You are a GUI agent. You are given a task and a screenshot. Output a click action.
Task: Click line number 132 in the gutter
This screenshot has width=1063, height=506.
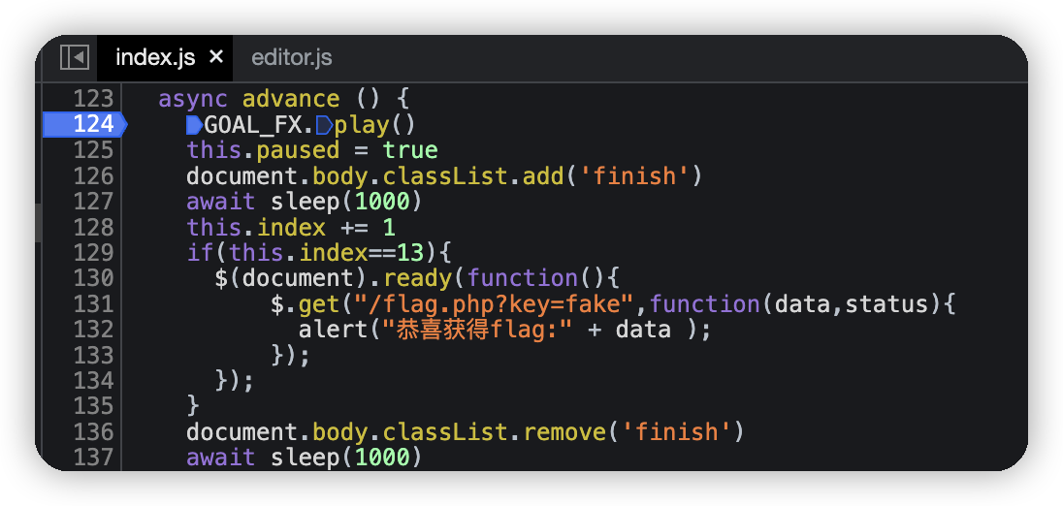coord(93,329)
